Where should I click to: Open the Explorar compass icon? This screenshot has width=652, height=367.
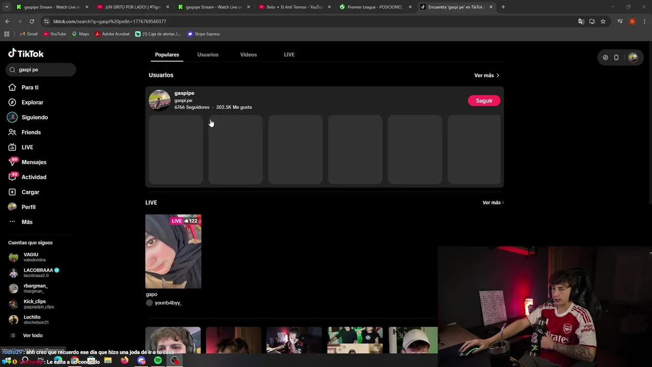pos(12,102)
